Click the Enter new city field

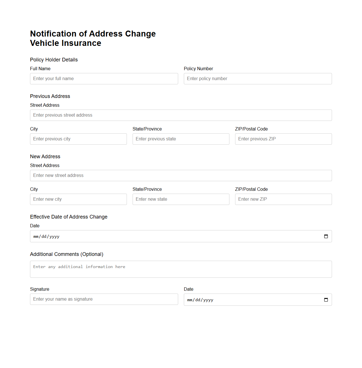click(x=78, y=199)
